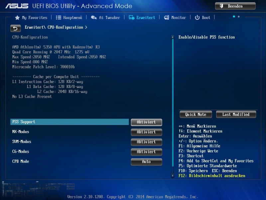This screenshot has width=266, height=200.
Task: Click the Enable/disable PSS function help text
Action: 206,37
